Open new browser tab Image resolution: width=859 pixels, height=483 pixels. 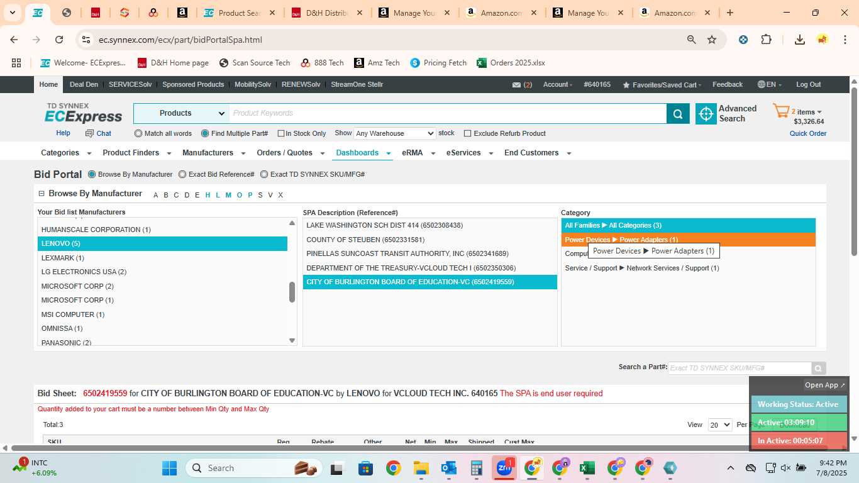click(x=729, y=13)
